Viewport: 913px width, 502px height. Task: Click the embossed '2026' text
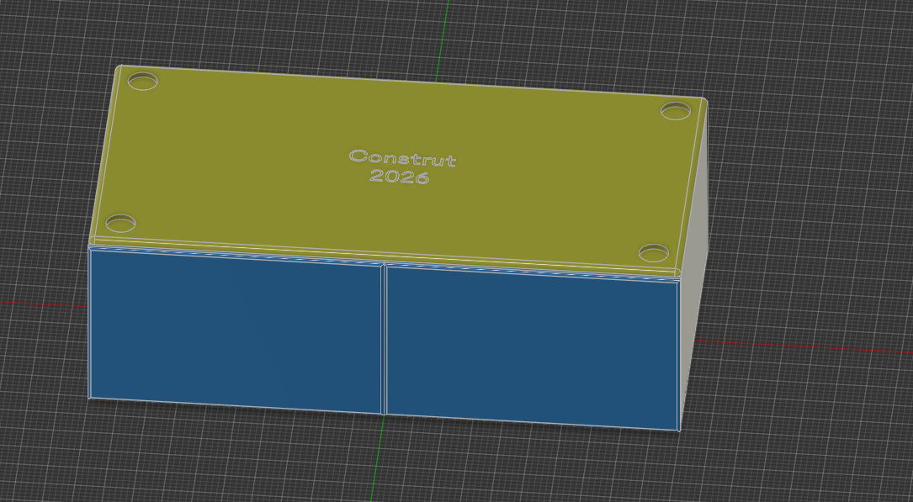(400, 177)
